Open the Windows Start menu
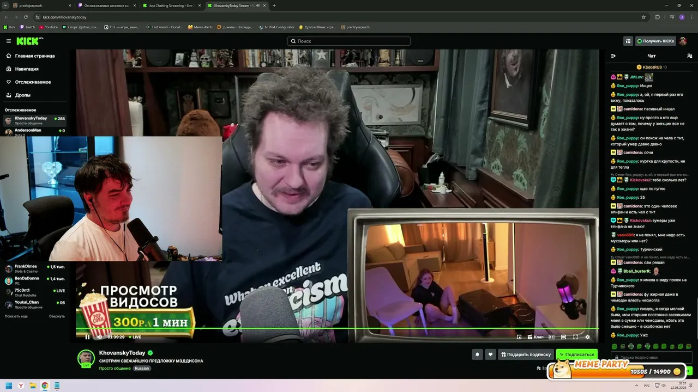The height and width of the screenshot is (392, 698). (9, 386)
